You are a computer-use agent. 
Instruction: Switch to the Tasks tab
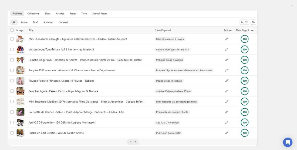coord(84,14)
